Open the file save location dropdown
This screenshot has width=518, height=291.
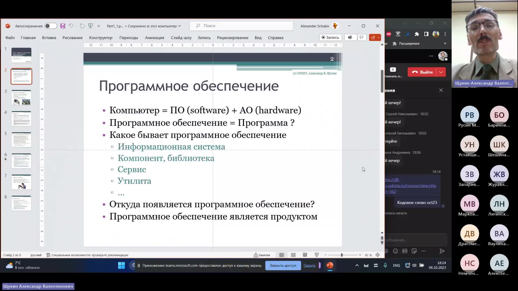click(x=179, y=26)
